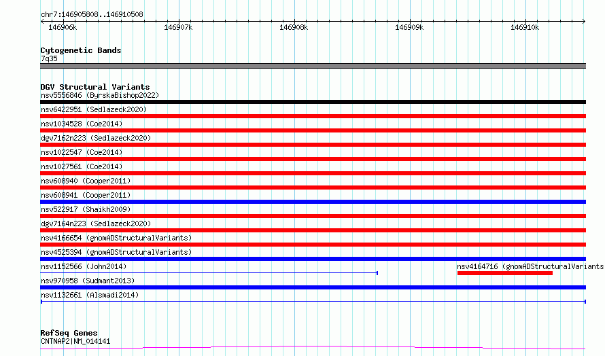Select the blue bar under nsv4525394
Screen dimensions: 605x356
pos(313,259)
